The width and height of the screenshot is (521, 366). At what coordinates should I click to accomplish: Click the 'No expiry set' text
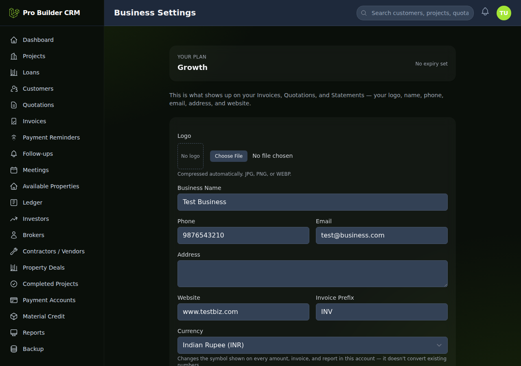[431, 64]
